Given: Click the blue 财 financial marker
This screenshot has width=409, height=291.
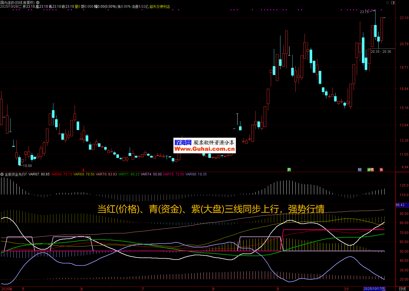Looking at the screenshot, I should tap(360, 170).
